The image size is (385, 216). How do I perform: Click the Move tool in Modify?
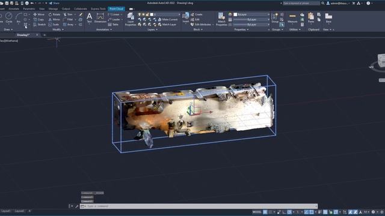point(38,14)
